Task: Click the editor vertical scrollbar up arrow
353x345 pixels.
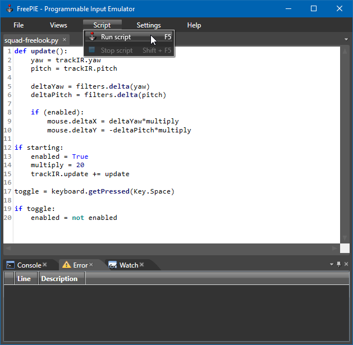Action: [x=345, y=51]
